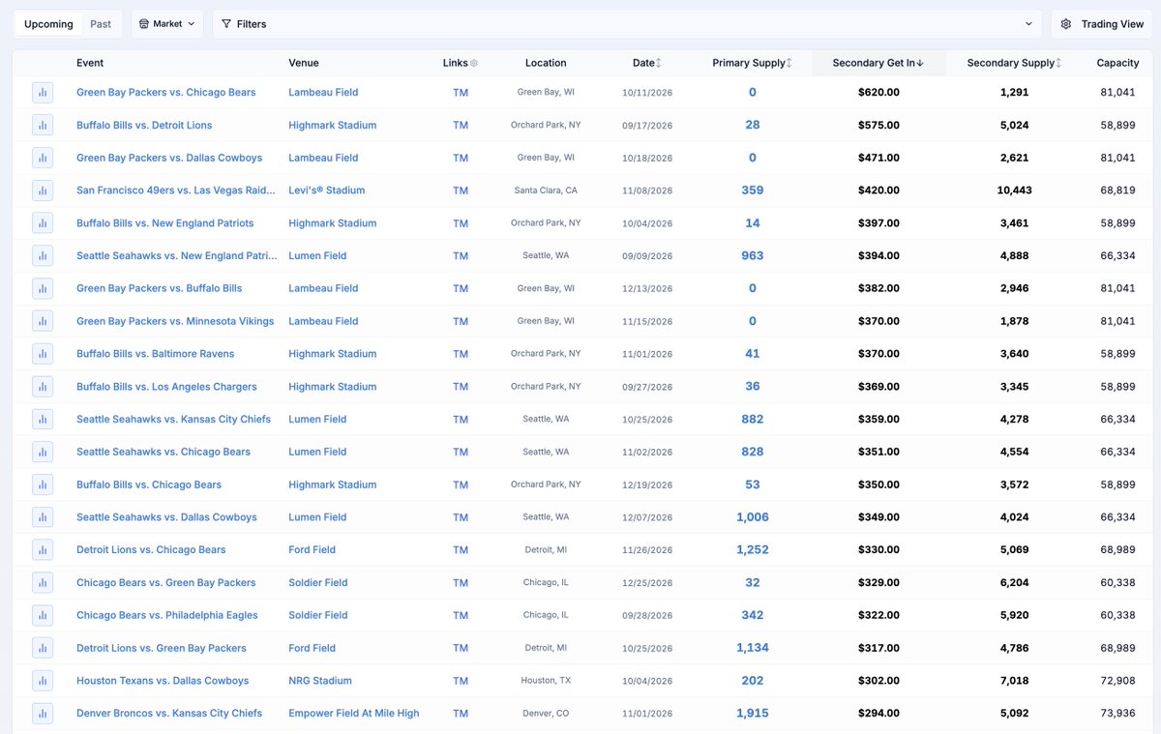Select date 12/25/2026 cell
Image resolution: width=1161 pixels, height=734 pixels.
(647, 583)
